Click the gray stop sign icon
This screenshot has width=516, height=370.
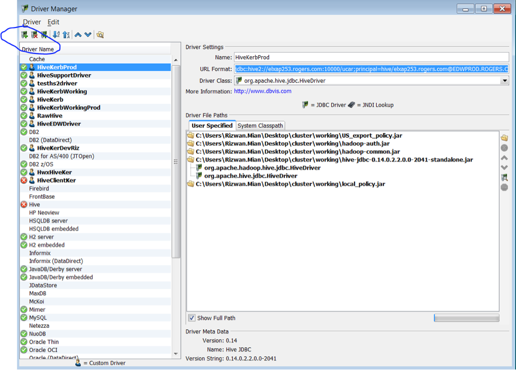coord(504,188)
